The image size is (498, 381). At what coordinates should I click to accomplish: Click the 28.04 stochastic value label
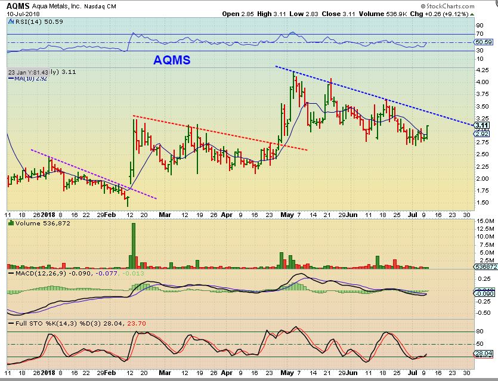(484, 354)
